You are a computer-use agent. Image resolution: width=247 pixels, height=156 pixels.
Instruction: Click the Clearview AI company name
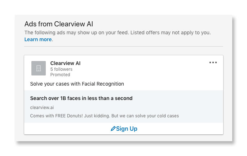pyautogui.click(x=65, y=63)
